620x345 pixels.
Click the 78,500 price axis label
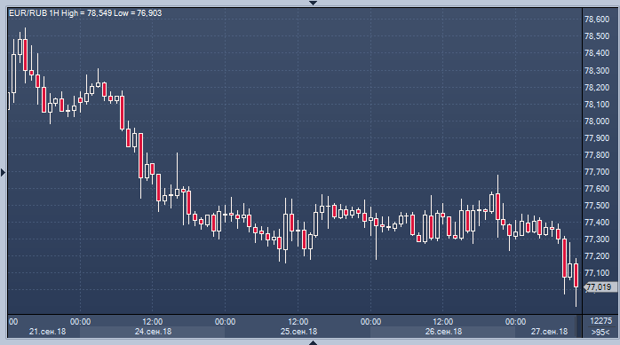pyautogui.click(x=597, y=36)
